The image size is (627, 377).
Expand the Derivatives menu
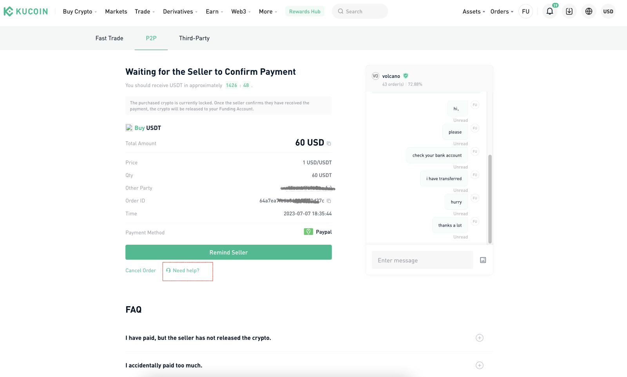click(180, 11)
